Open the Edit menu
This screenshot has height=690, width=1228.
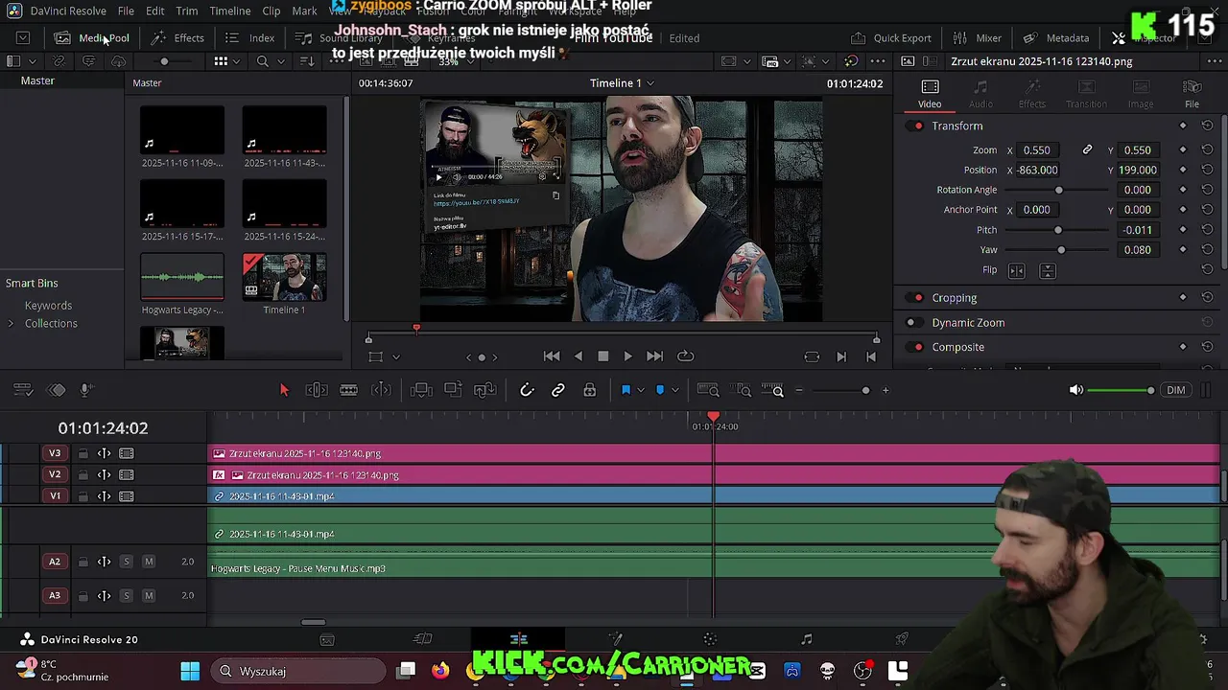[154, 11]
